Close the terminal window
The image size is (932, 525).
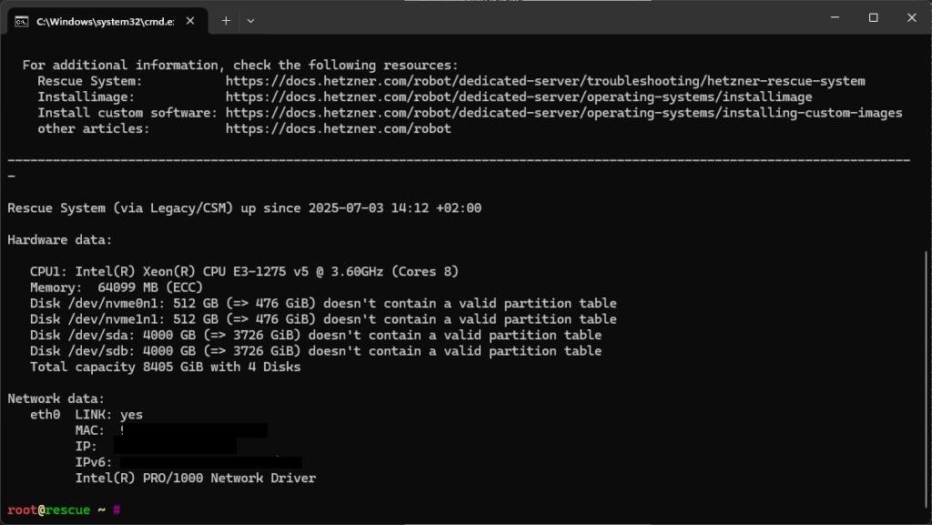coord(912,17)
